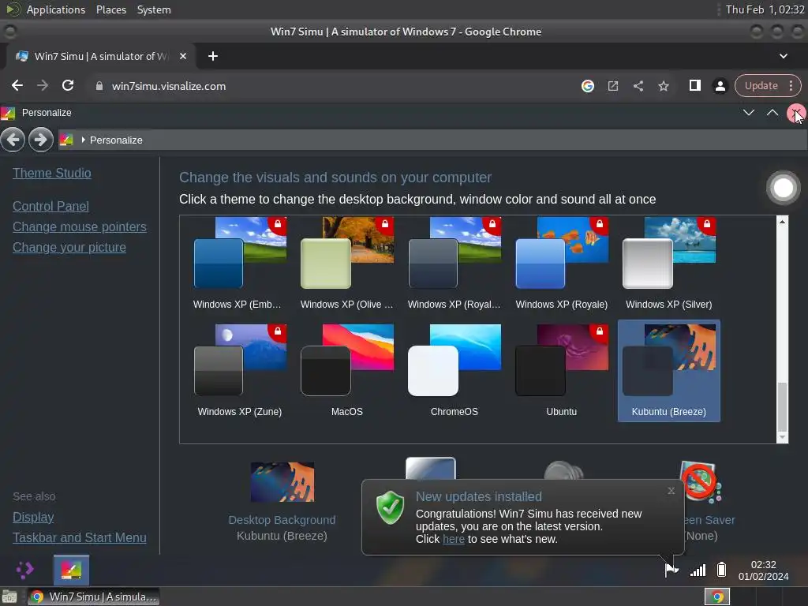Close the Win7 Simu tab
The image size is (808, 606).
tap(183, 56)
